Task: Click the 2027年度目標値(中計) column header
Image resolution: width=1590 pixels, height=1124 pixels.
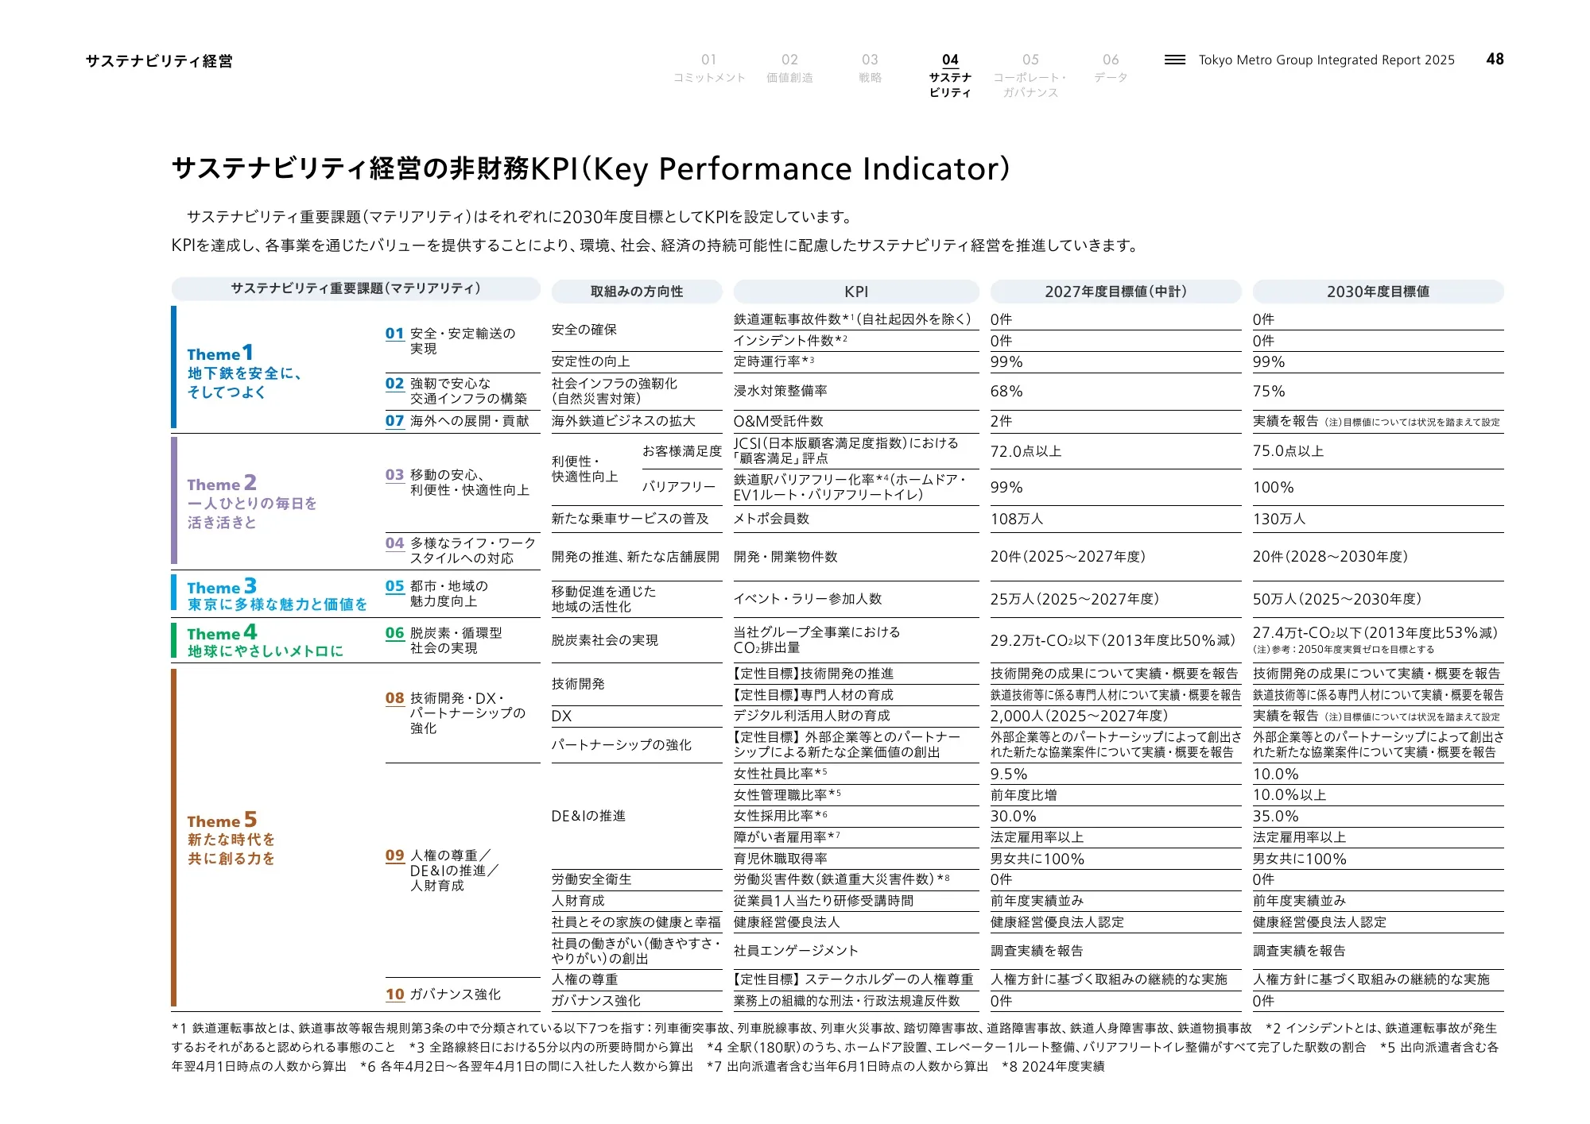Action: [x=1115, y=292]
